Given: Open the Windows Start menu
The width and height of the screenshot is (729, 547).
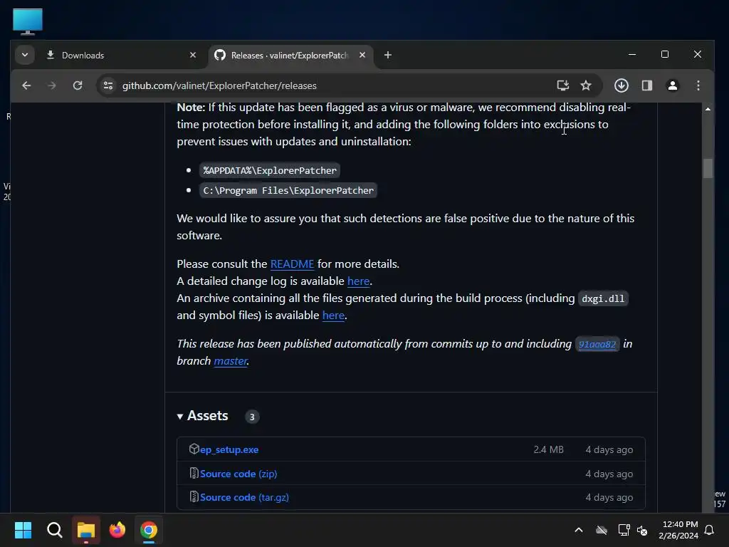Looking at the screenshot, I should click(x=23, y=530).
